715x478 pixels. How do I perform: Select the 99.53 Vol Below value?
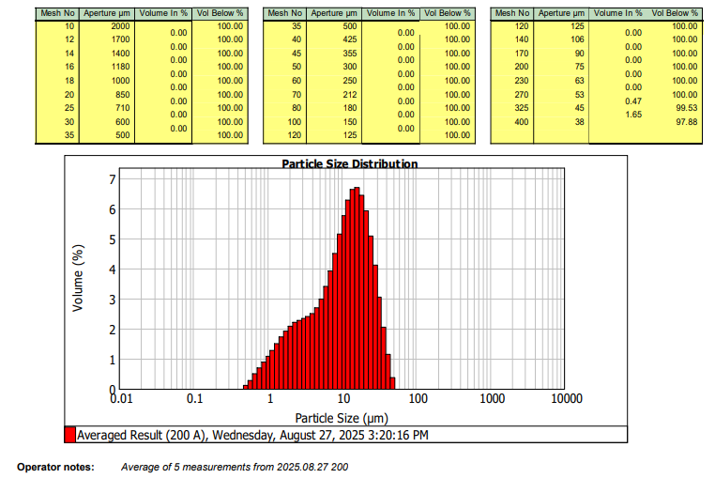tap(684, 108)
